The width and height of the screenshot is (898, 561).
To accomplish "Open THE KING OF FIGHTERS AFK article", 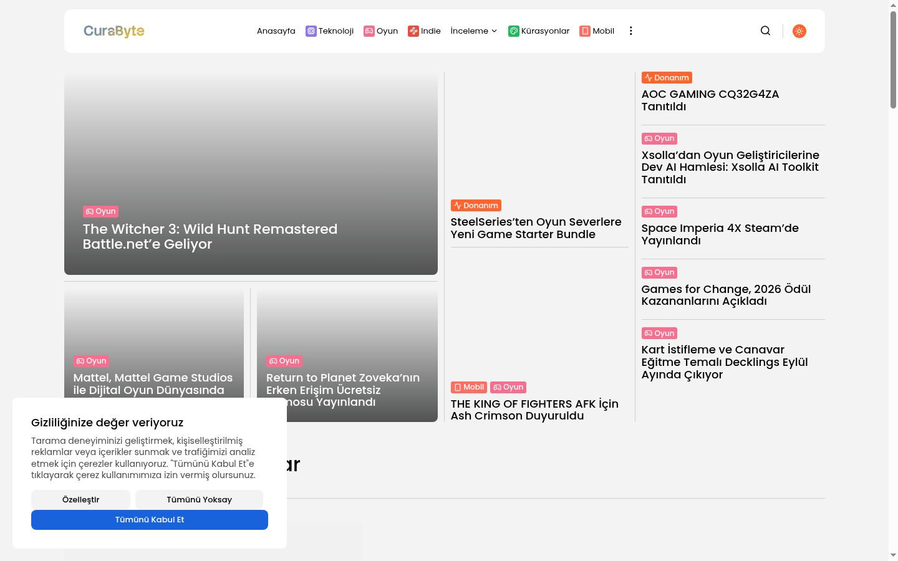I will (534, 410).
